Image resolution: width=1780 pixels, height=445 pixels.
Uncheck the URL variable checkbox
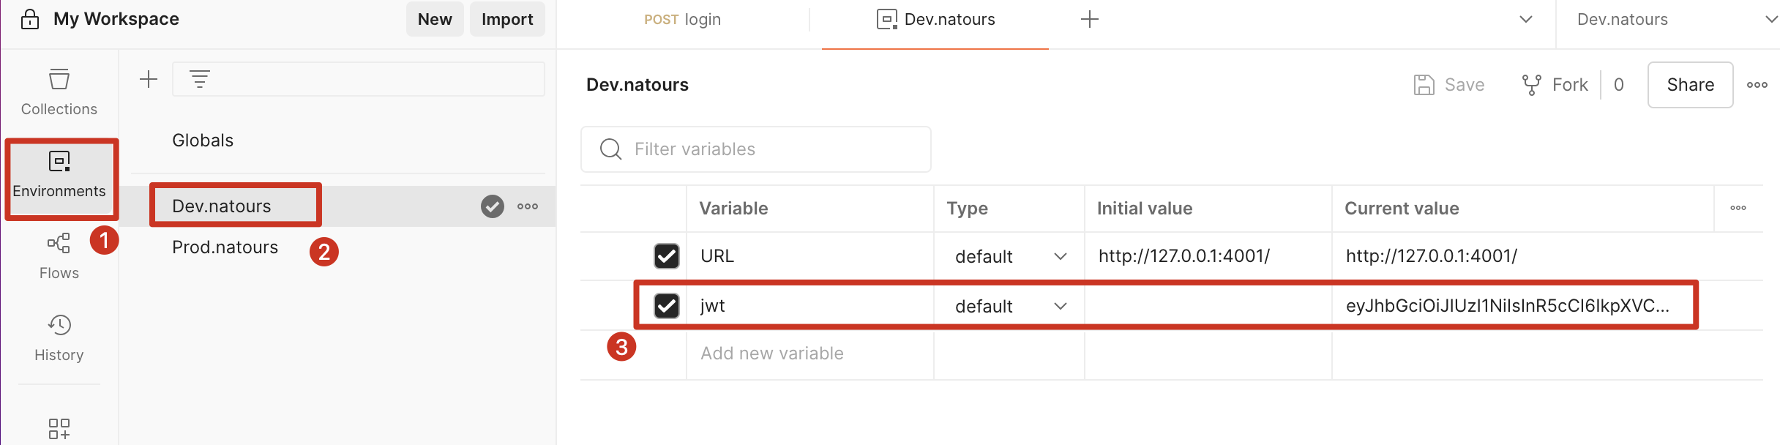(666, 256)
